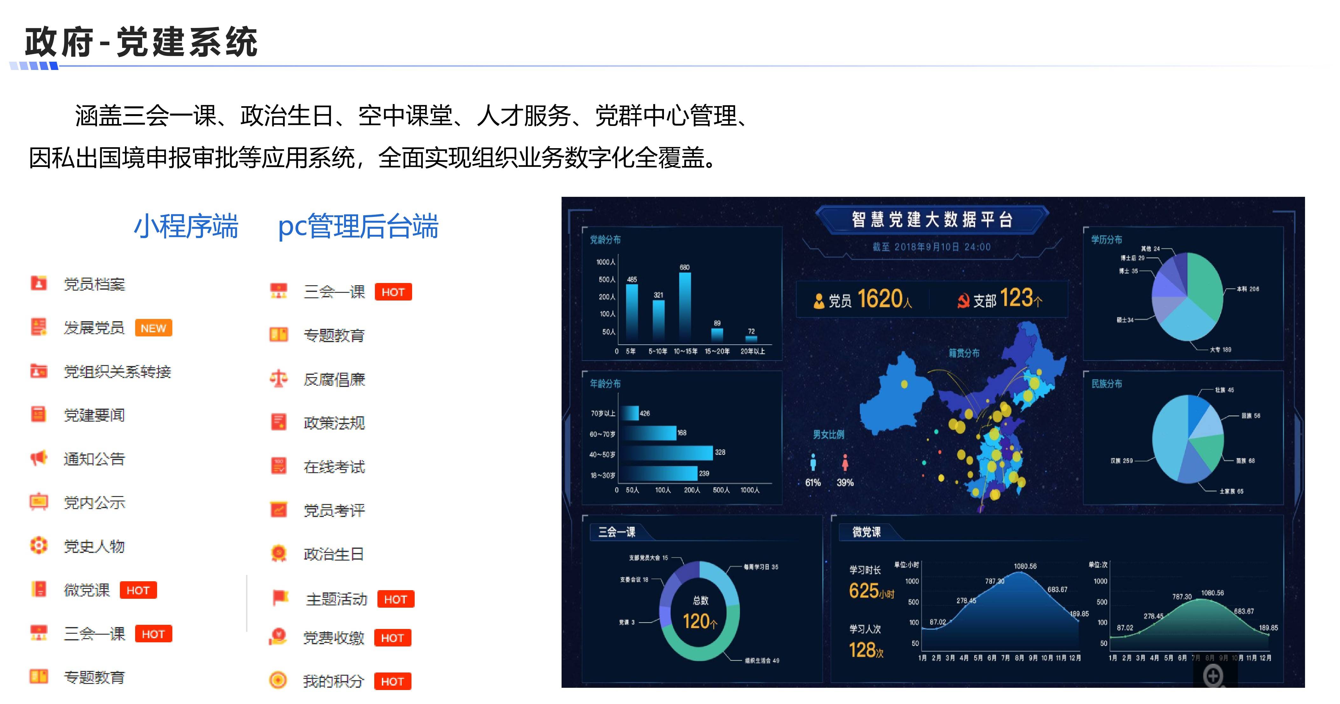Select the 680 bar in 党龄分布 chart
Screen dimensions: 1340x704
pyautogui.click(x=685, y=307)
